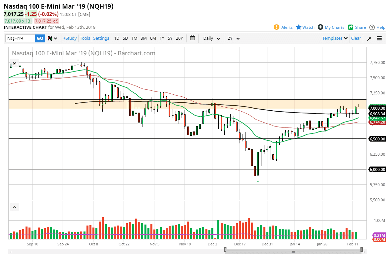Open the hamburger menu beside Templates
This screenshot has height=255, width=387.
(379, 38)
